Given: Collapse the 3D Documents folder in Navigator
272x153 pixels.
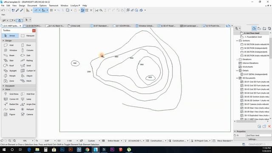Looking at the screenshot, I should click(x=237, y=78).
